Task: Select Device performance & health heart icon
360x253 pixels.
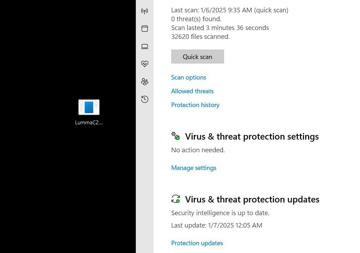Action: tap(144, 64)
